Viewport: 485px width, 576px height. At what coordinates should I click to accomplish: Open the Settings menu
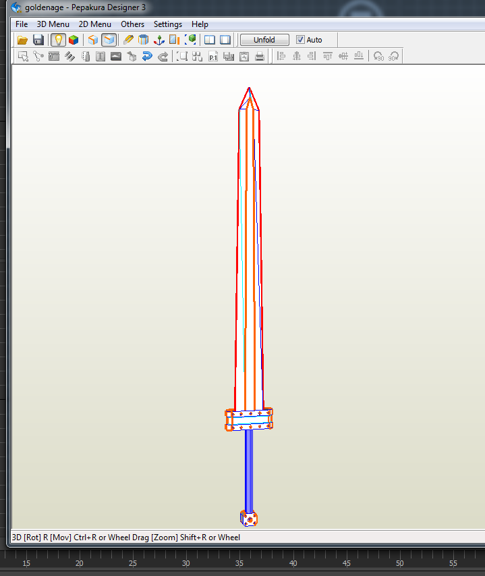point(168,24)
